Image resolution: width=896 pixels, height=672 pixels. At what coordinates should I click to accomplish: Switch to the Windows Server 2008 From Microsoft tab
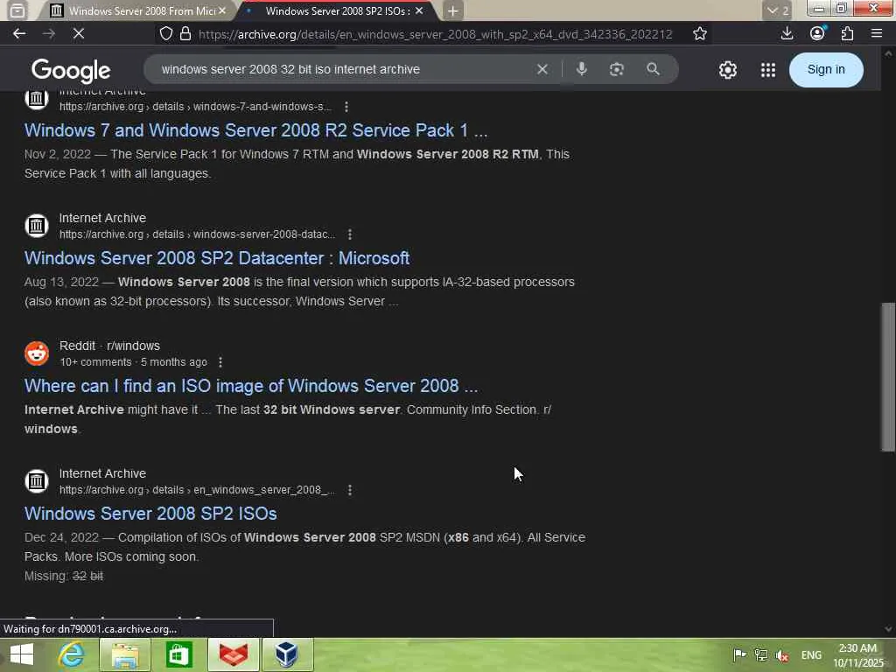pyautogui.click(x=135, y=10)
